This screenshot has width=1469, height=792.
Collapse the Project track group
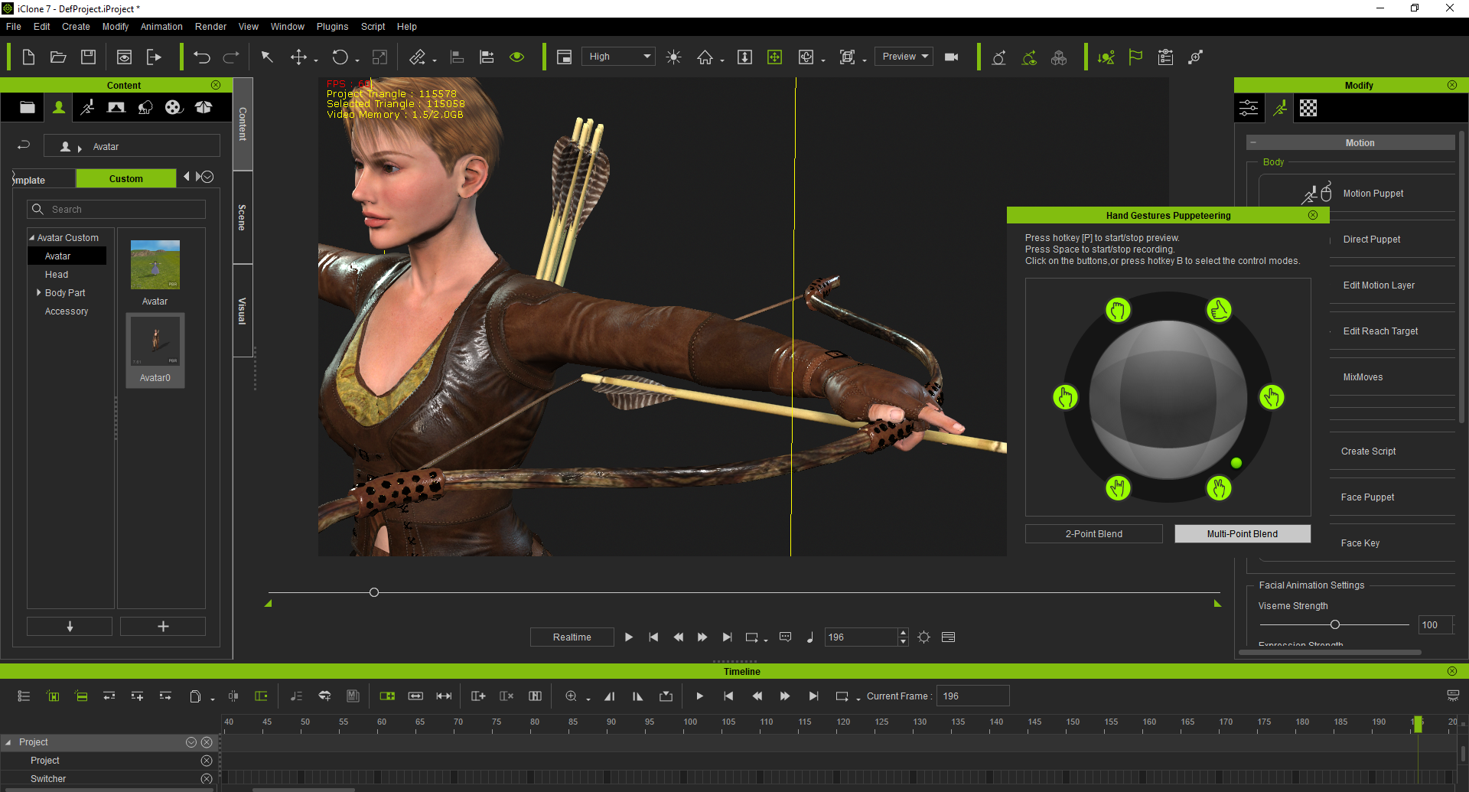click(8, 742)
